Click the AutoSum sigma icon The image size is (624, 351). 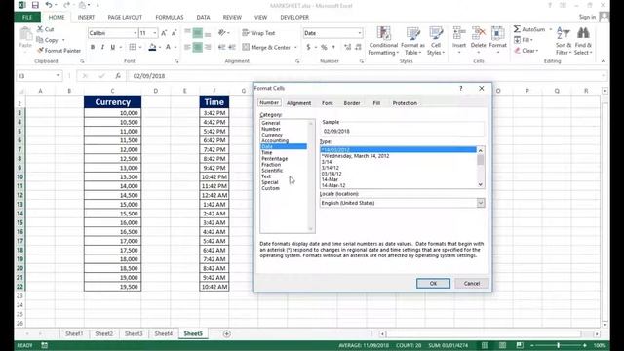pyautogui.click(x=517, y=29)
